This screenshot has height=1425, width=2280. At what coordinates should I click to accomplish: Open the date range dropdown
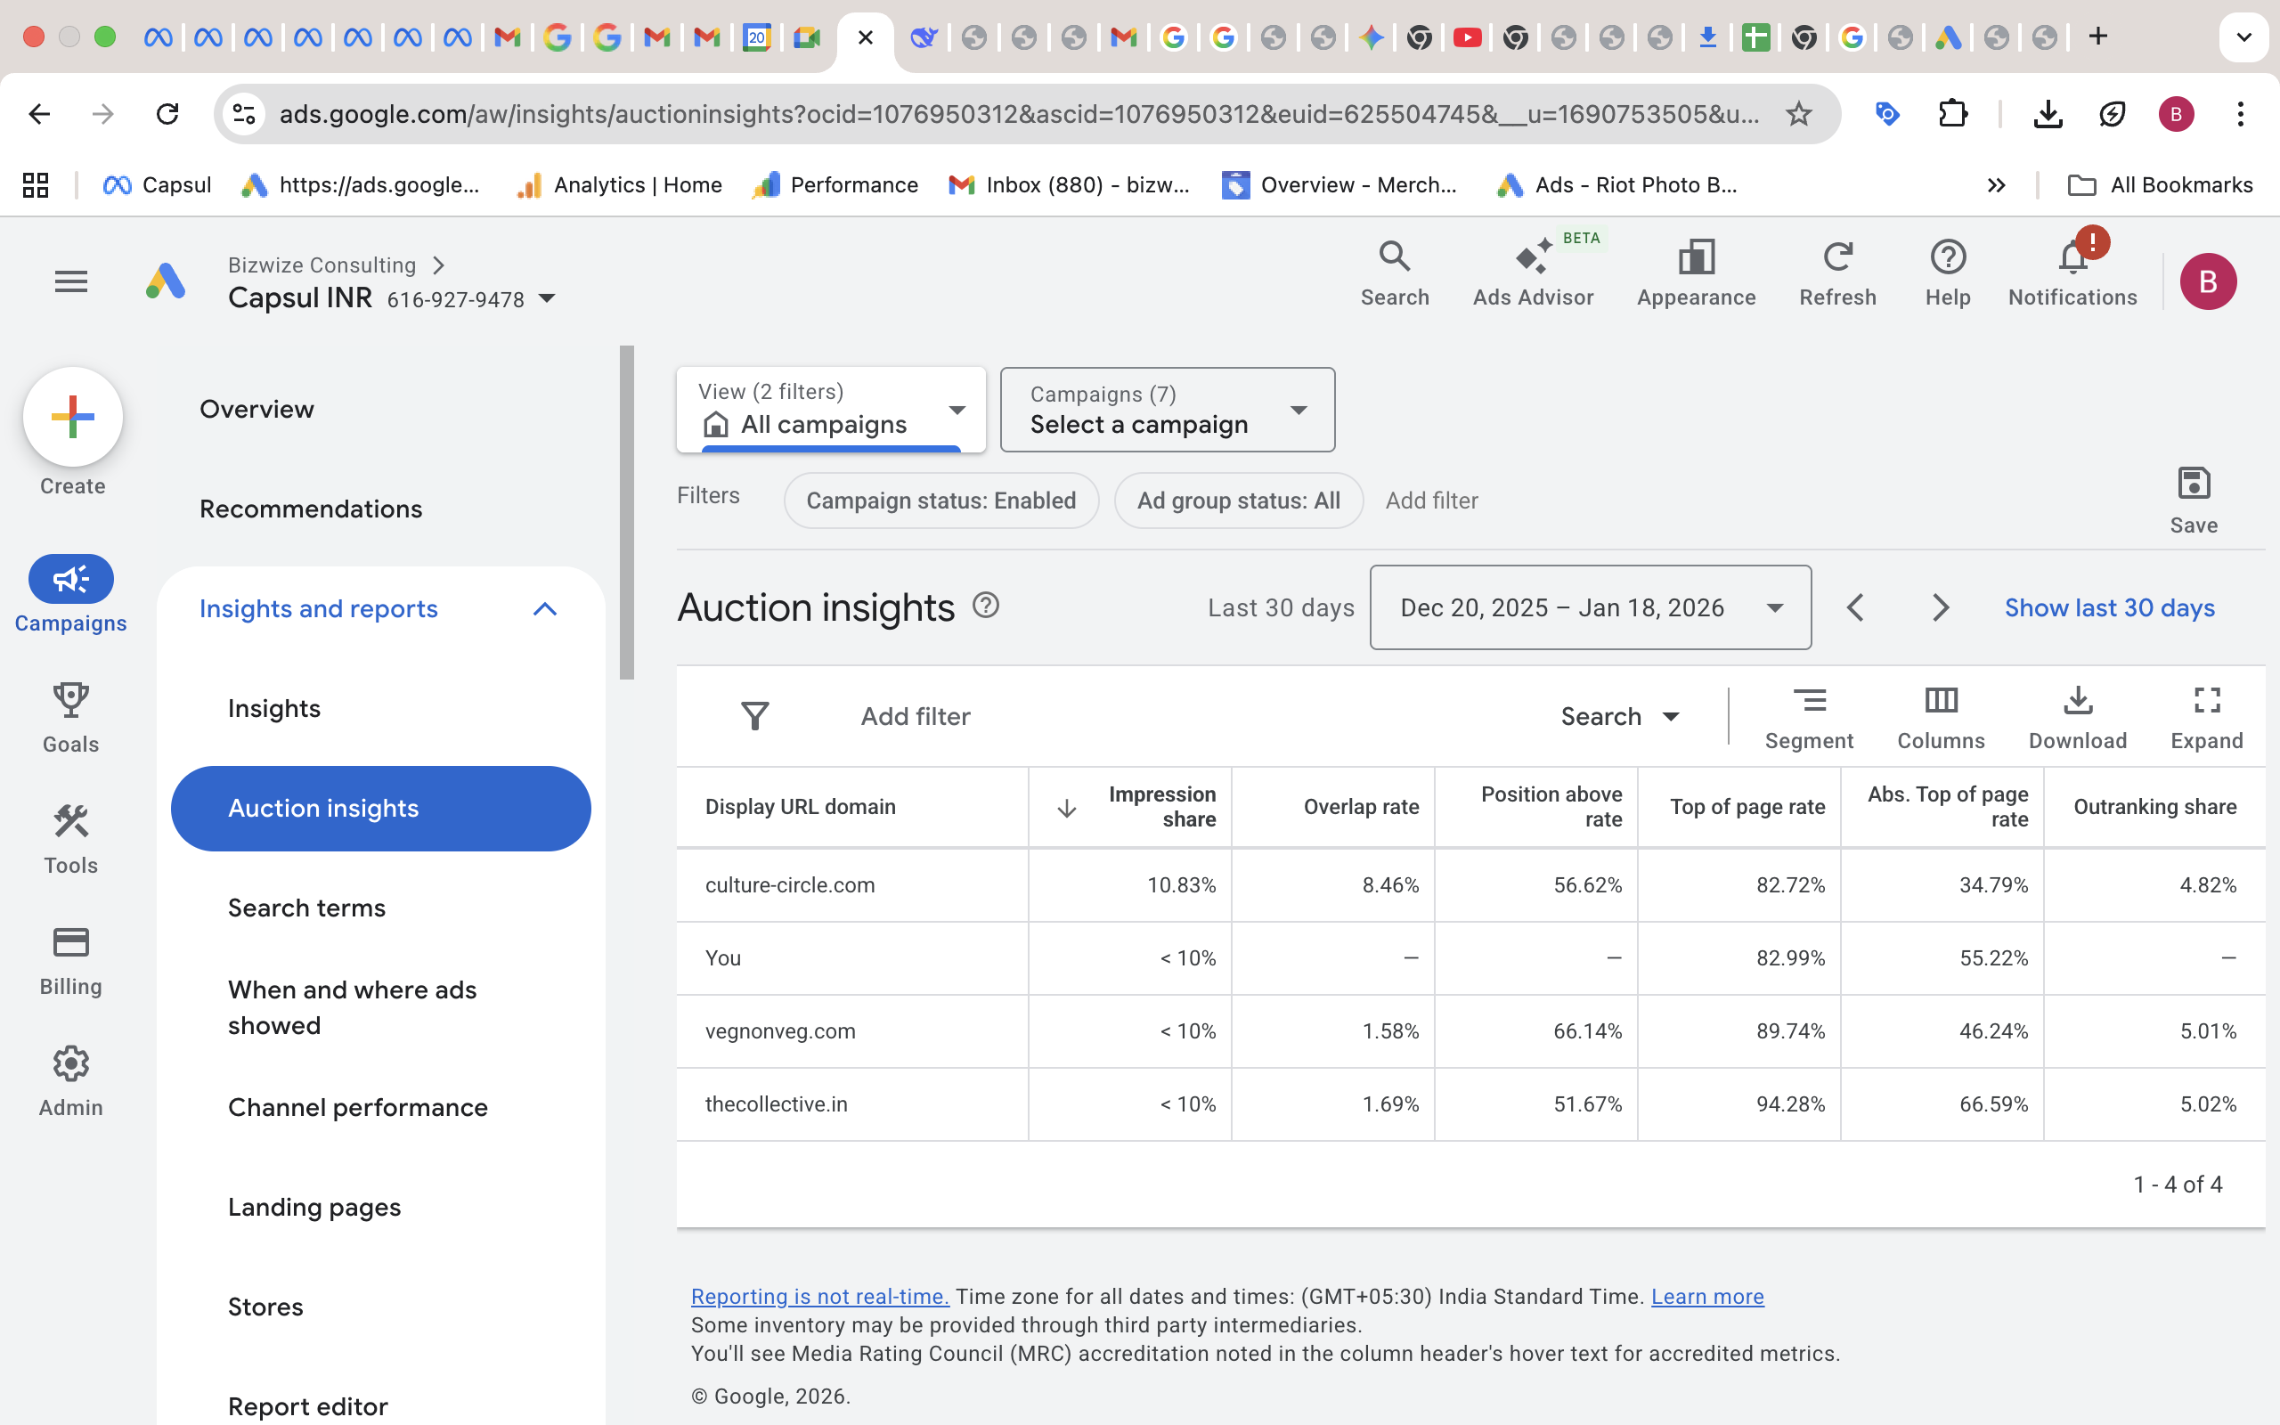click(x=1590, y=608)
